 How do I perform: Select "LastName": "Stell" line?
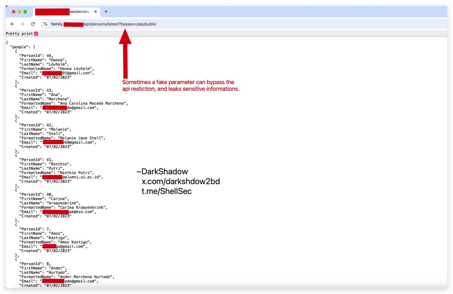pos(42,133)
